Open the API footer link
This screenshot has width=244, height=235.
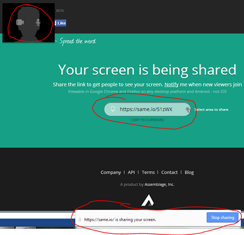pos(132,172)
